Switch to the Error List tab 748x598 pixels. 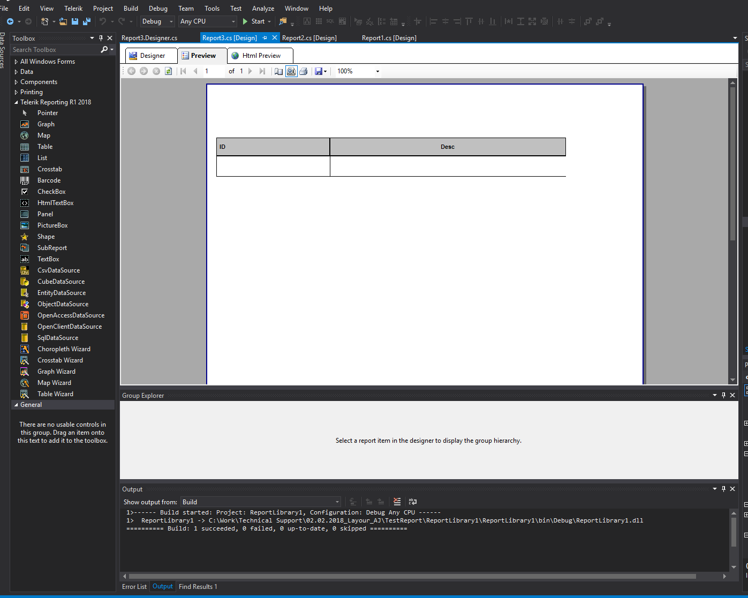pos(134,587)
